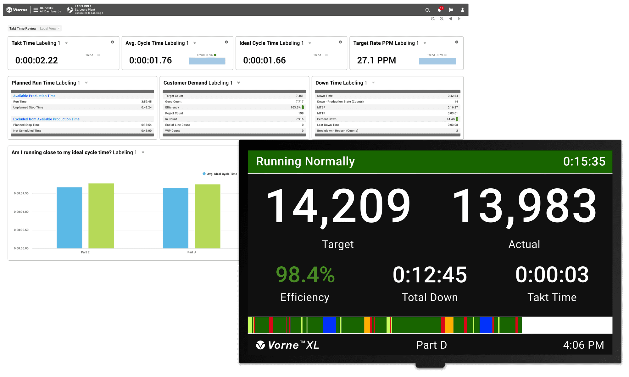Click the Target Count row
The width and height of the screenshot is (629, 377).
tap(234, 96)
